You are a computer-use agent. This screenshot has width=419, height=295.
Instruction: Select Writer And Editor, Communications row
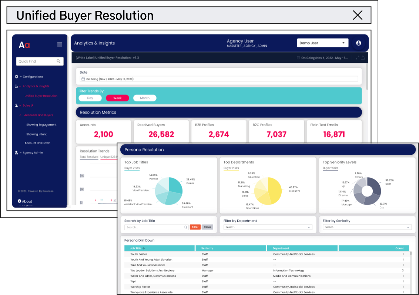coord(267,276)
